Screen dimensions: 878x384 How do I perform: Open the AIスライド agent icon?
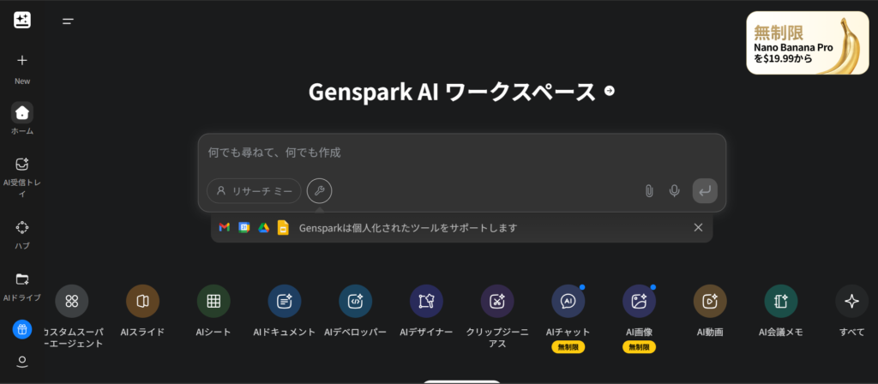142,301
